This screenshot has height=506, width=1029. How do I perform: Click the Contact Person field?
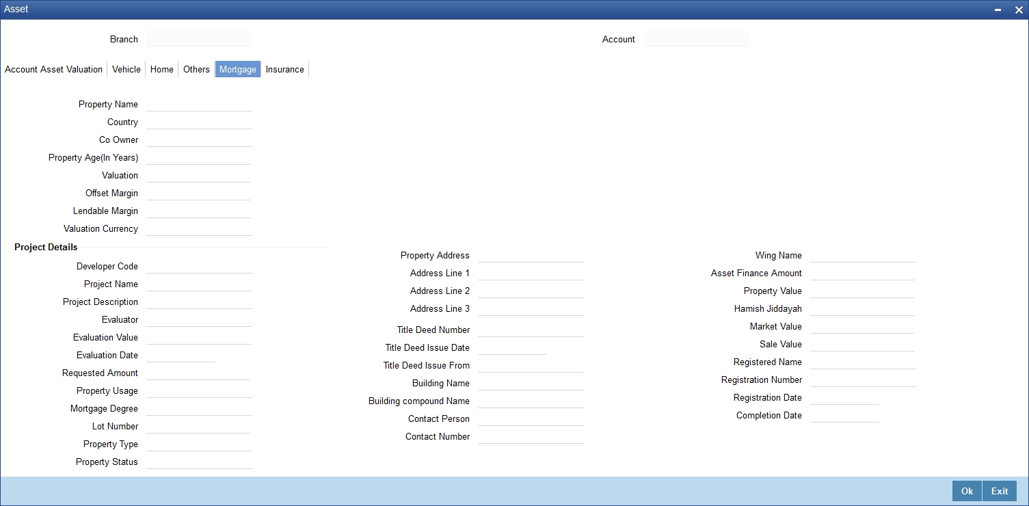531,418
